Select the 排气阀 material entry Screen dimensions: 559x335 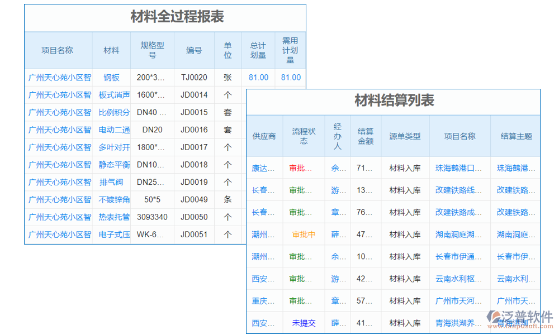111,182
